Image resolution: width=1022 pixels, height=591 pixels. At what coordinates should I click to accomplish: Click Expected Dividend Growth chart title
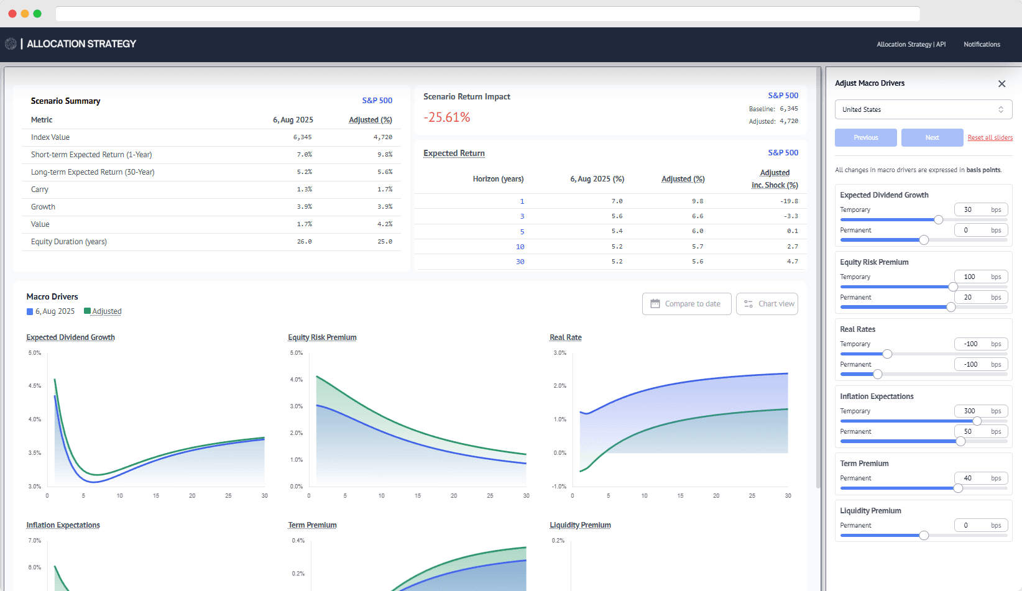[70, 337]
